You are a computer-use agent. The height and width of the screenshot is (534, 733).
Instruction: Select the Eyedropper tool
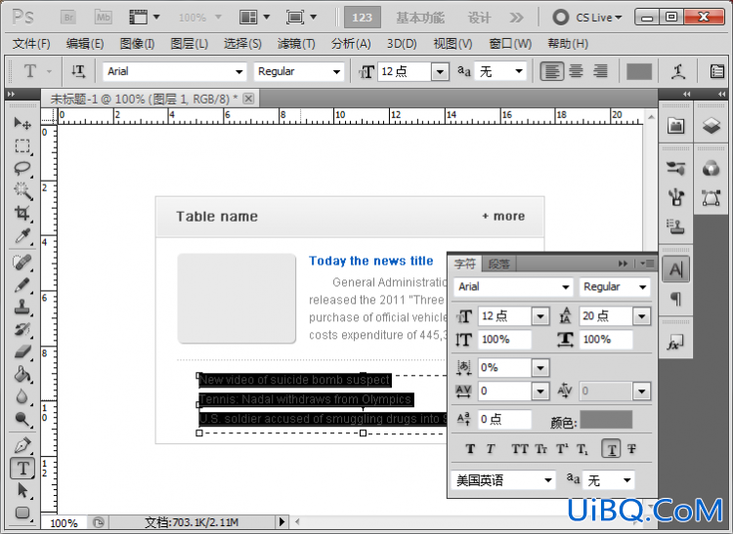tap(22, 235)
